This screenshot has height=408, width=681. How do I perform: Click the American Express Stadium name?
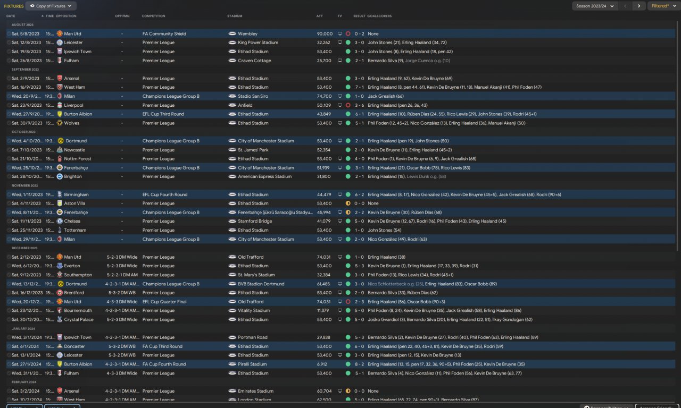265,176
